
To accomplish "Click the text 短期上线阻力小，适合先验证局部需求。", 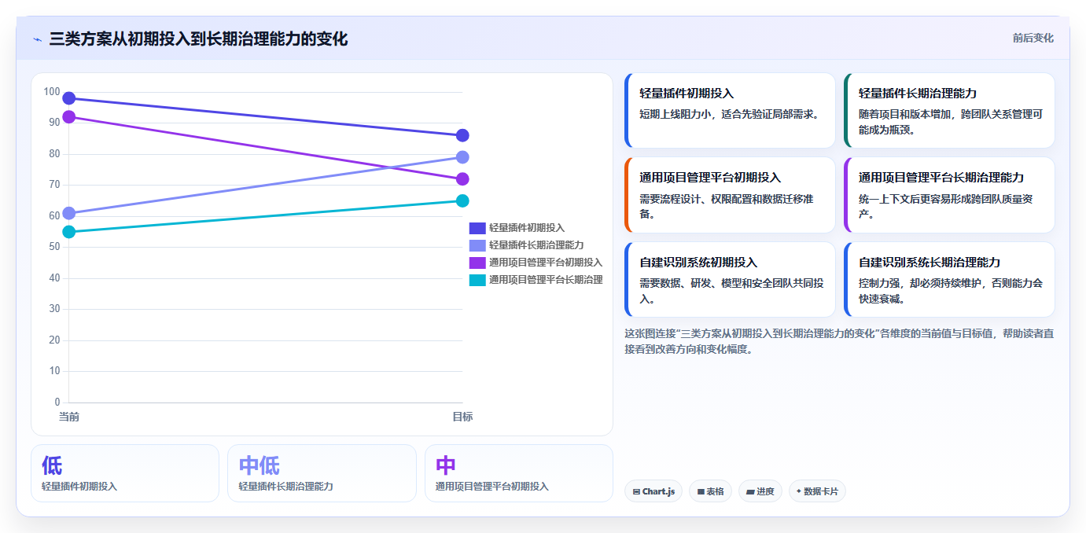I will (x=731, y=114).
